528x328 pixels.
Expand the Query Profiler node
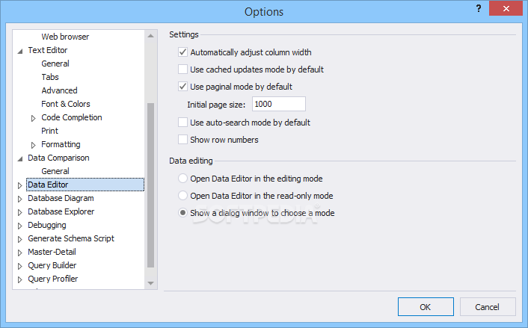click(20, 279)
